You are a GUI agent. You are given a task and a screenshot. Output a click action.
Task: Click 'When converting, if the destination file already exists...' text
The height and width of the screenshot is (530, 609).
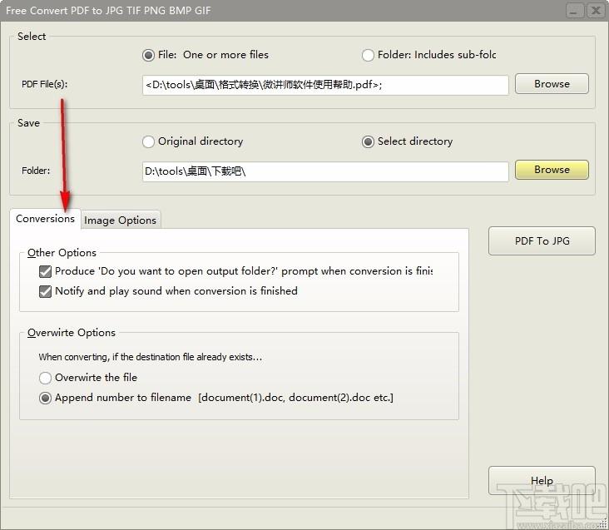click(x=151, y=357)
